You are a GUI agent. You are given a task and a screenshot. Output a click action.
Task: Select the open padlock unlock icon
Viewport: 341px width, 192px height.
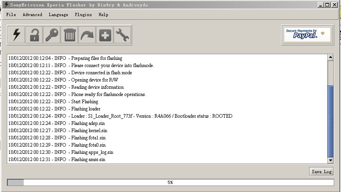(34, 35)
